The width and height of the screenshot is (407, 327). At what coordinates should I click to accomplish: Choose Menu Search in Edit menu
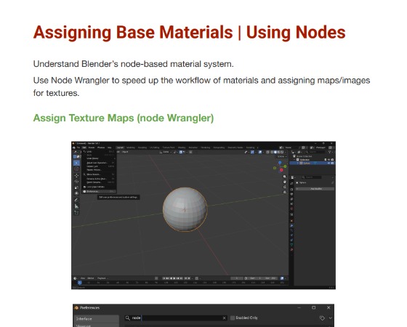coord(99,174)
